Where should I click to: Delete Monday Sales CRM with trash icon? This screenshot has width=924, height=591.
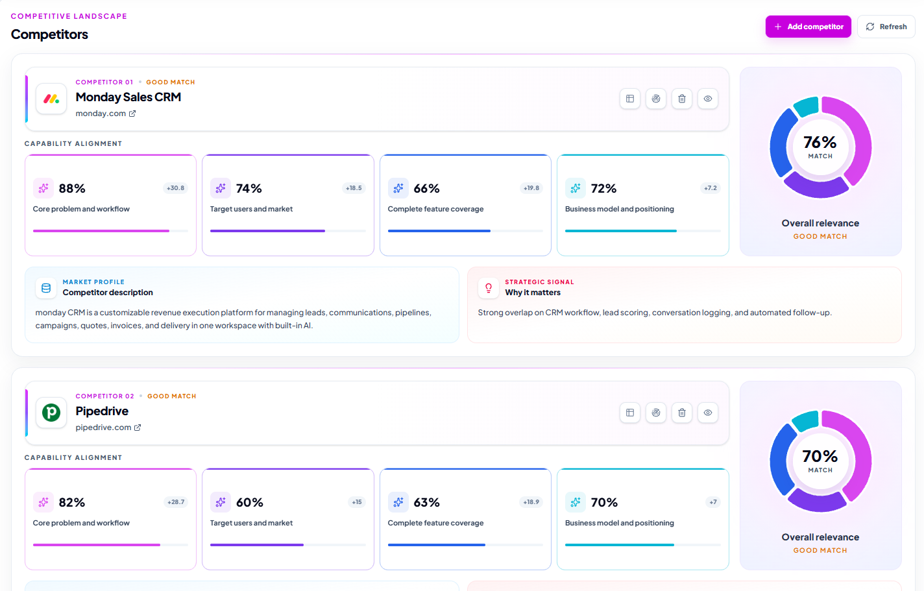click(682, 99)
